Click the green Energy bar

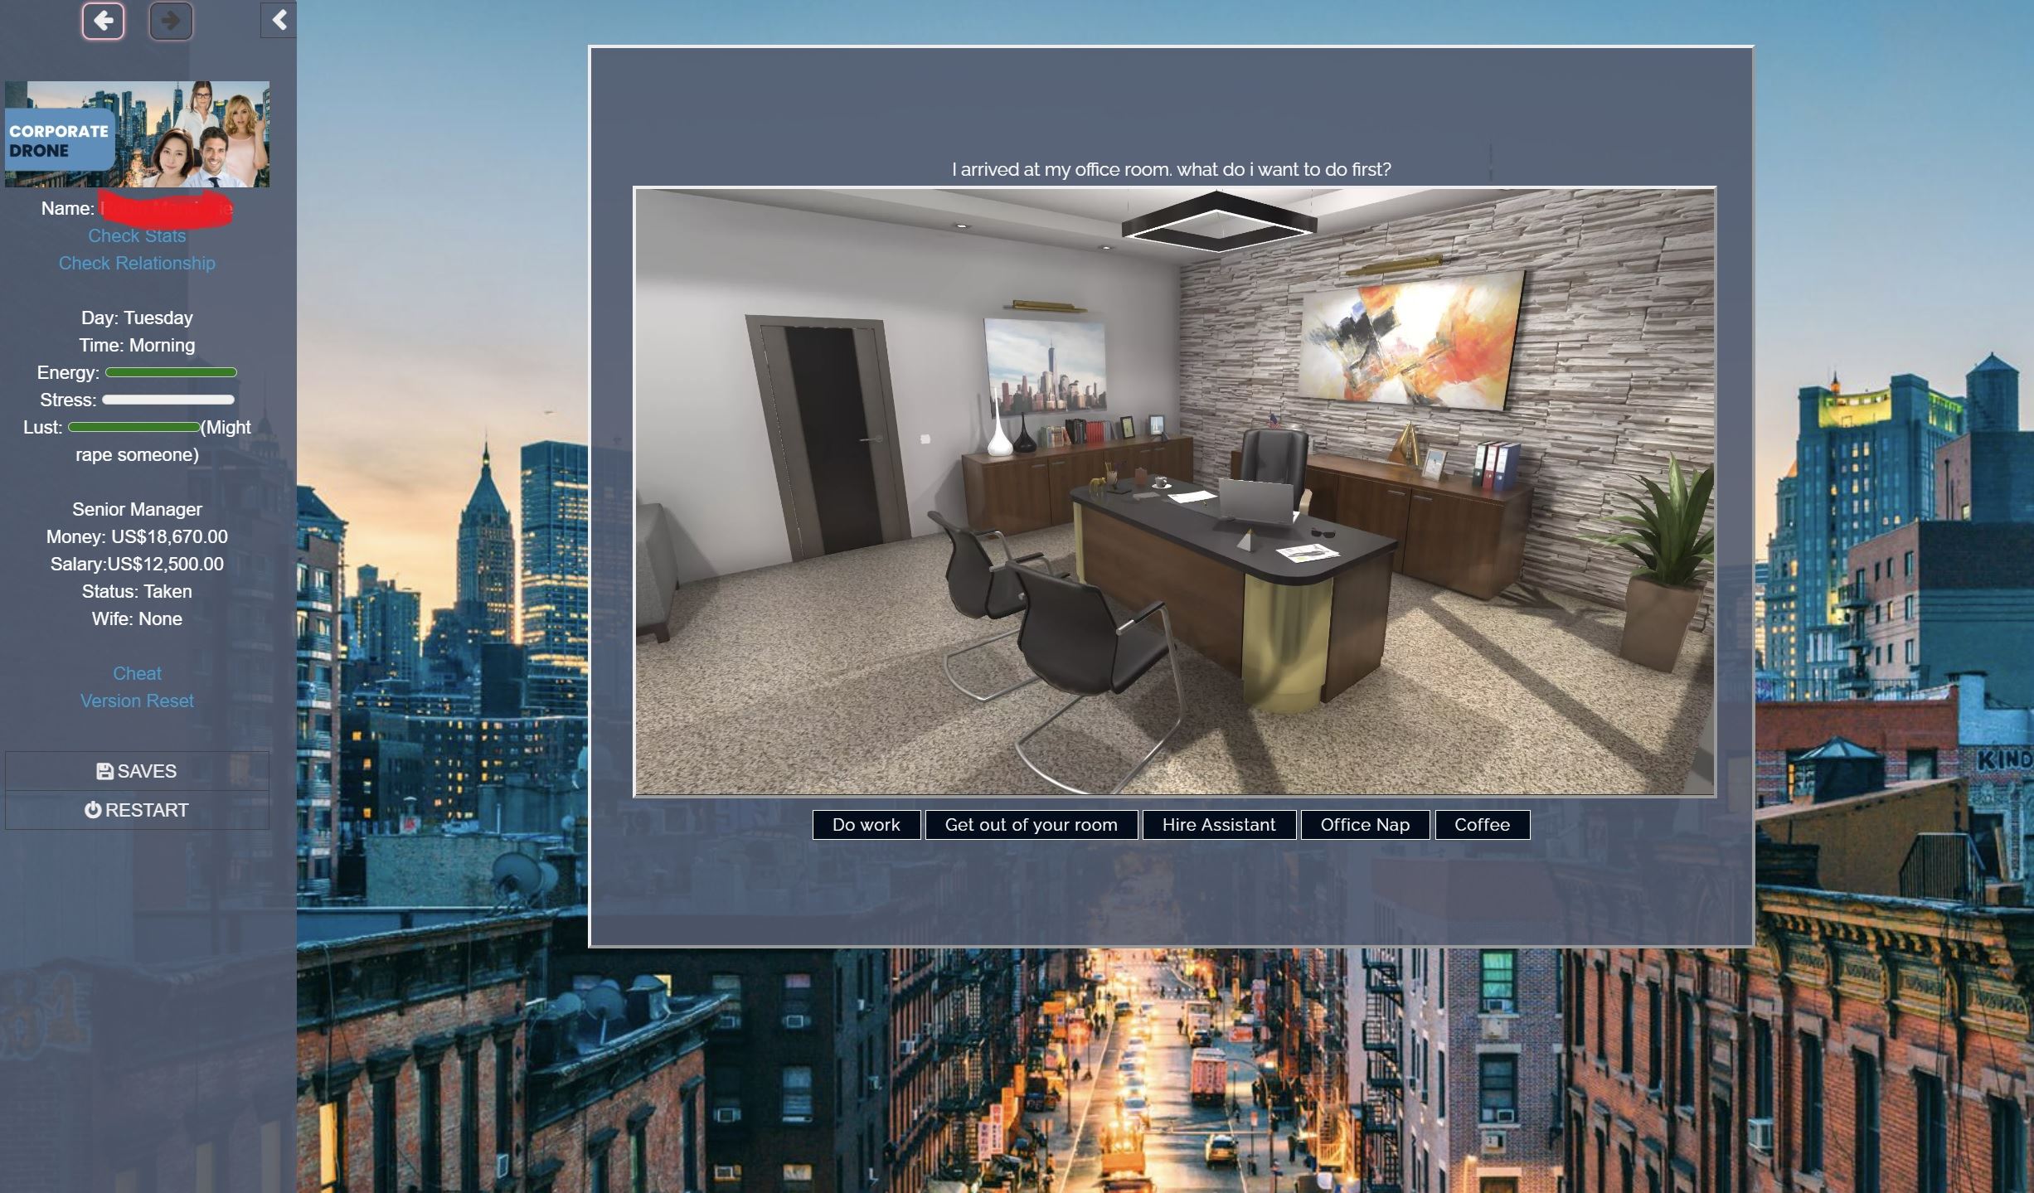click(x=171, y=372)
